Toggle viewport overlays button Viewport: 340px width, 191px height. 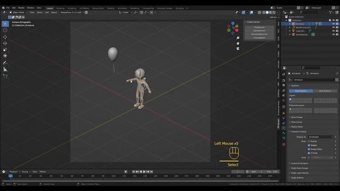click(251, 13)
